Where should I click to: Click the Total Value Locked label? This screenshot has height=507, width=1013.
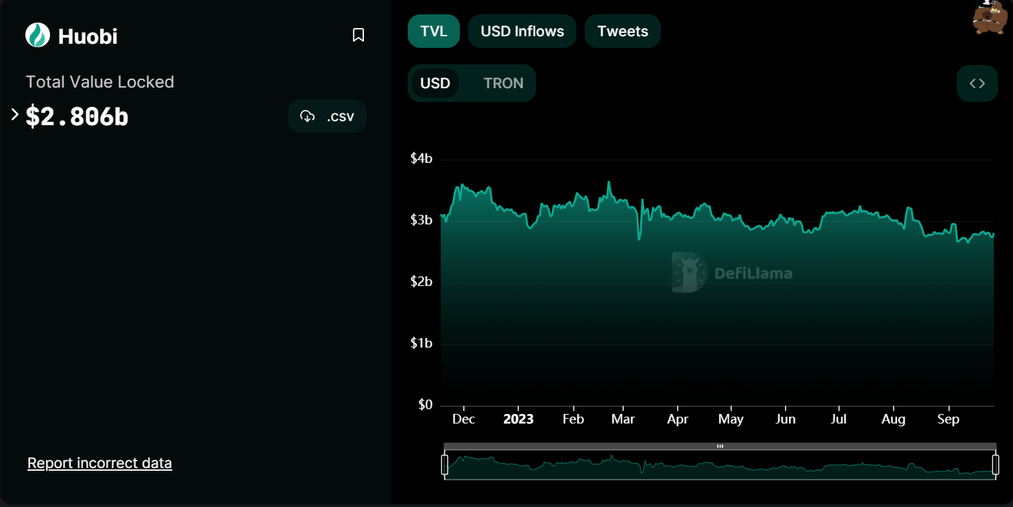[100, 82]
